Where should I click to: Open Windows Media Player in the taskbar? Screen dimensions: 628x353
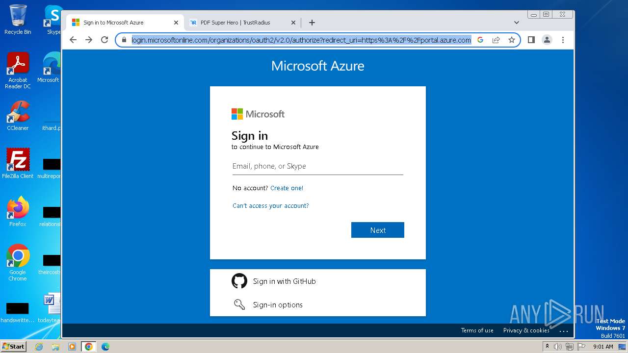[72, 347]
